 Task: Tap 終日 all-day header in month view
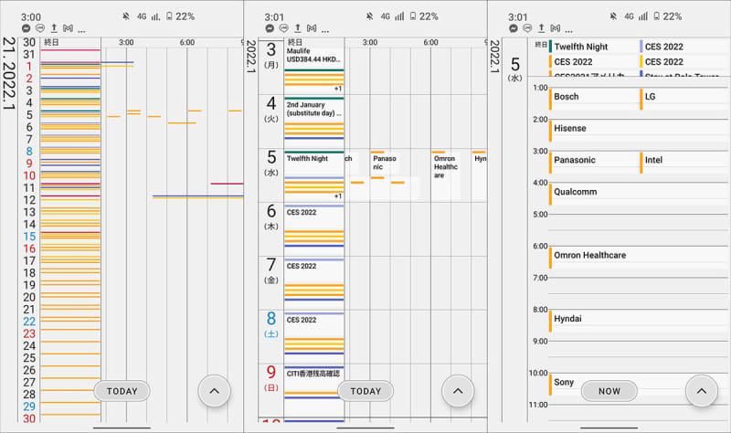(x=51, y=42)
